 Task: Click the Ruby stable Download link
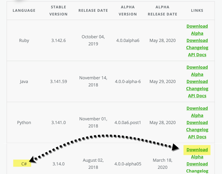[197, 26]
